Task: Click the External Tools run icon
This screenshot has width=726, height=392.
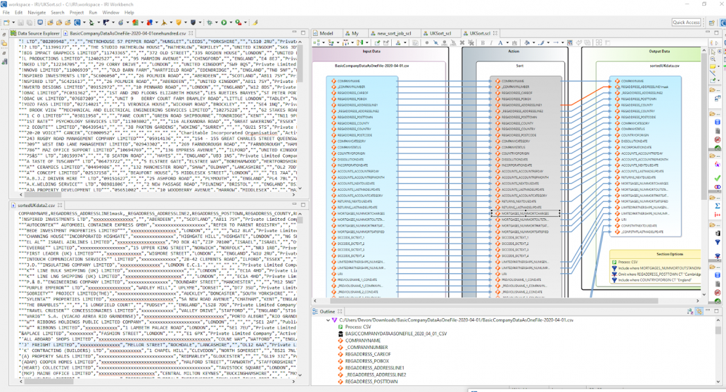Action: [x=238, y=22]
